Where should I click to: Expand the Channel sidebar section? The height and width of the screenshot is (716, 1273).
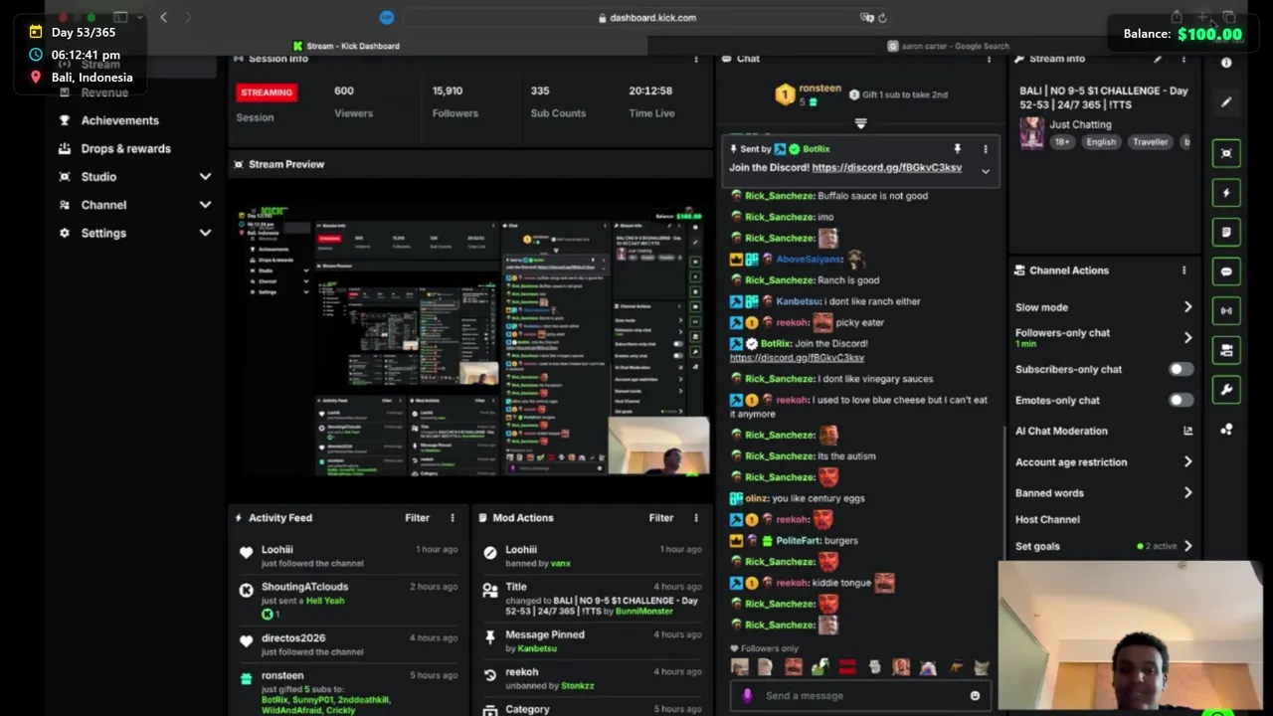(134, 205)
